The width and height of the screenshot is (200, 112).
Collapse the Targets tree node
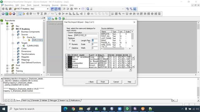(x=13, y=43)
